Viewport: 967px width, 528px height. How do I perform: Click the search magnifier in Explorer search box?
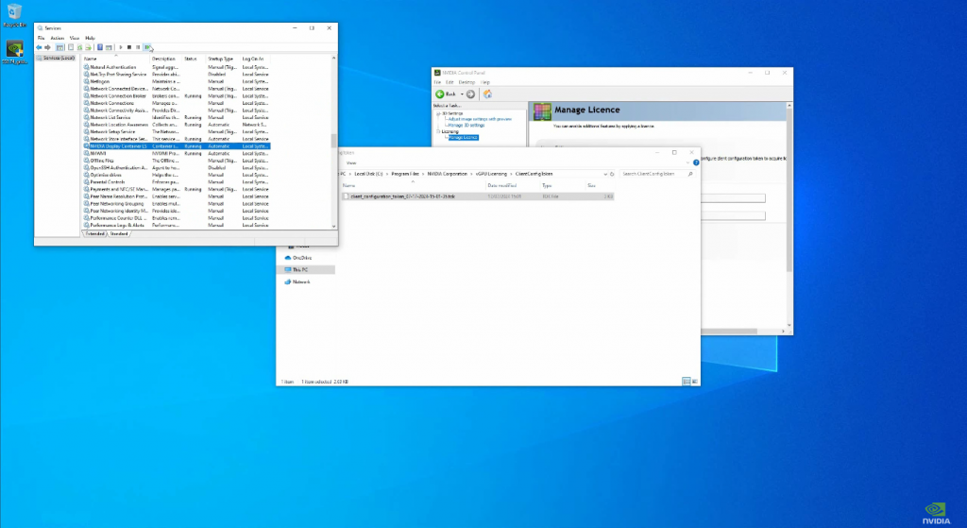(690, 174)
